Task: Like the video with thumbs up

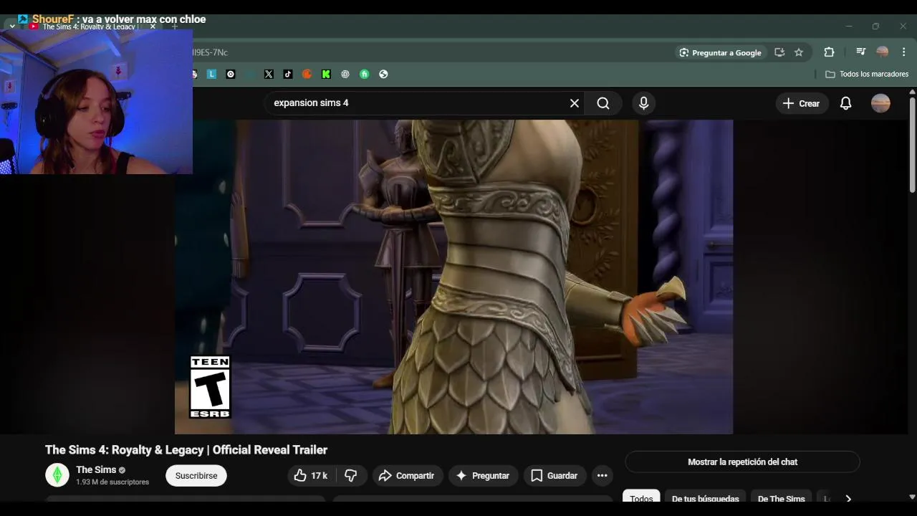Action: pos(310,476)
